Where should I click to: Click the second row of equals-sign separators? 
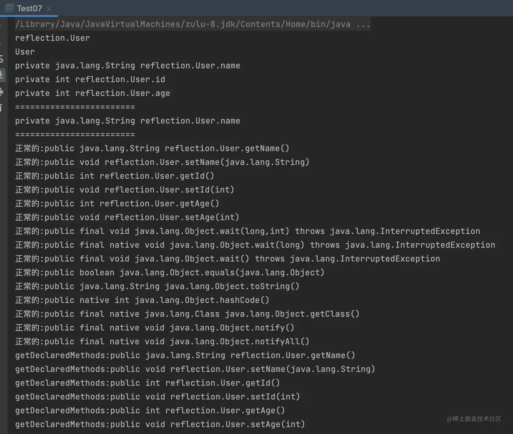(x=75, y=134)
